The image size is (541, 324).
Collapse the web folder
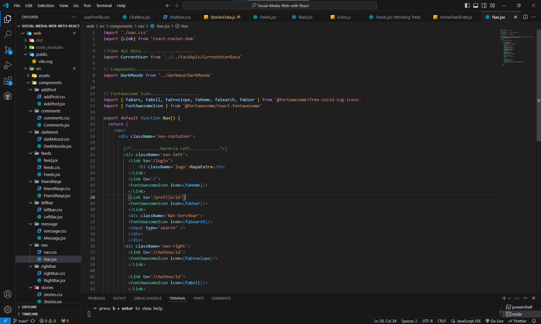point(48,33)
